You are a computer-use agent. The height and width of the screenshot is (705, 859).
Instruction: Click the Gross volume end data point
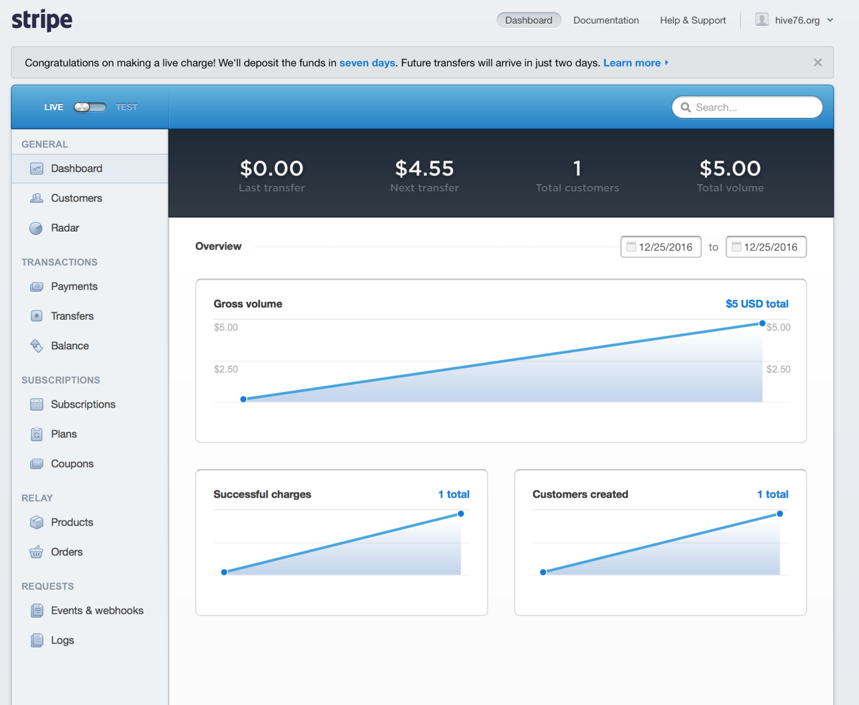[762, 324]
